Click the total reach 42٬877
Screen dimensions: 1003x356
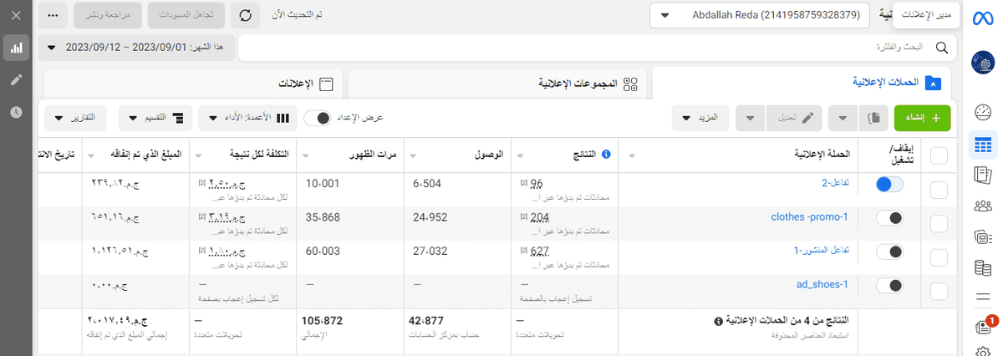click(427, 320)
